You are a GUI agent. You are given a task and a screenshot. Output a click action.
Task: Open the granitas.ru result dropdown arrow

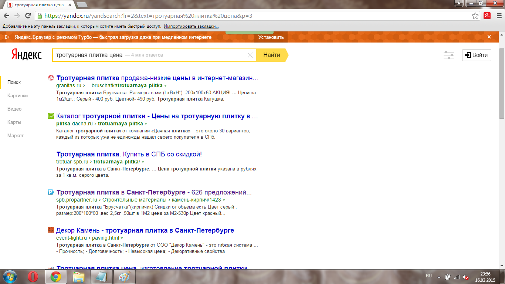166,86
